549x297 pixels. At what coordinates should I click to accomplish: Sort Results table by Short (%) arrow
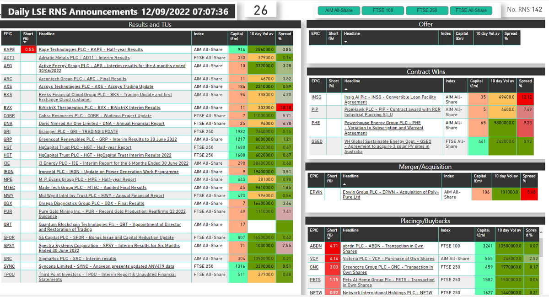click(x=26, y=42)
